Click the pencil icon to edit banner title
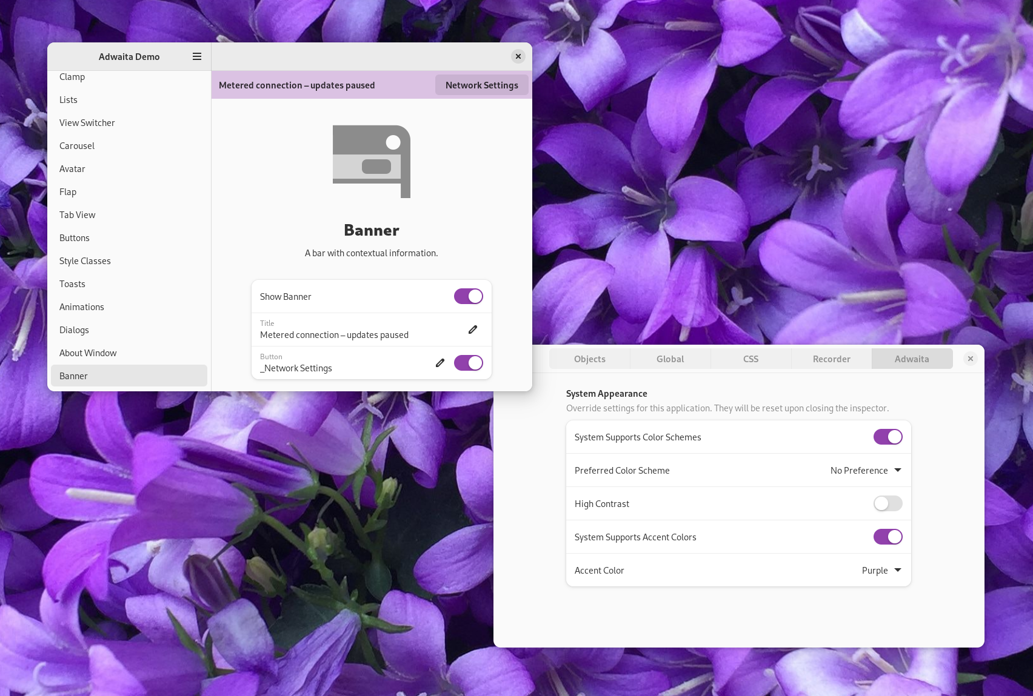 tap(473, 330)
